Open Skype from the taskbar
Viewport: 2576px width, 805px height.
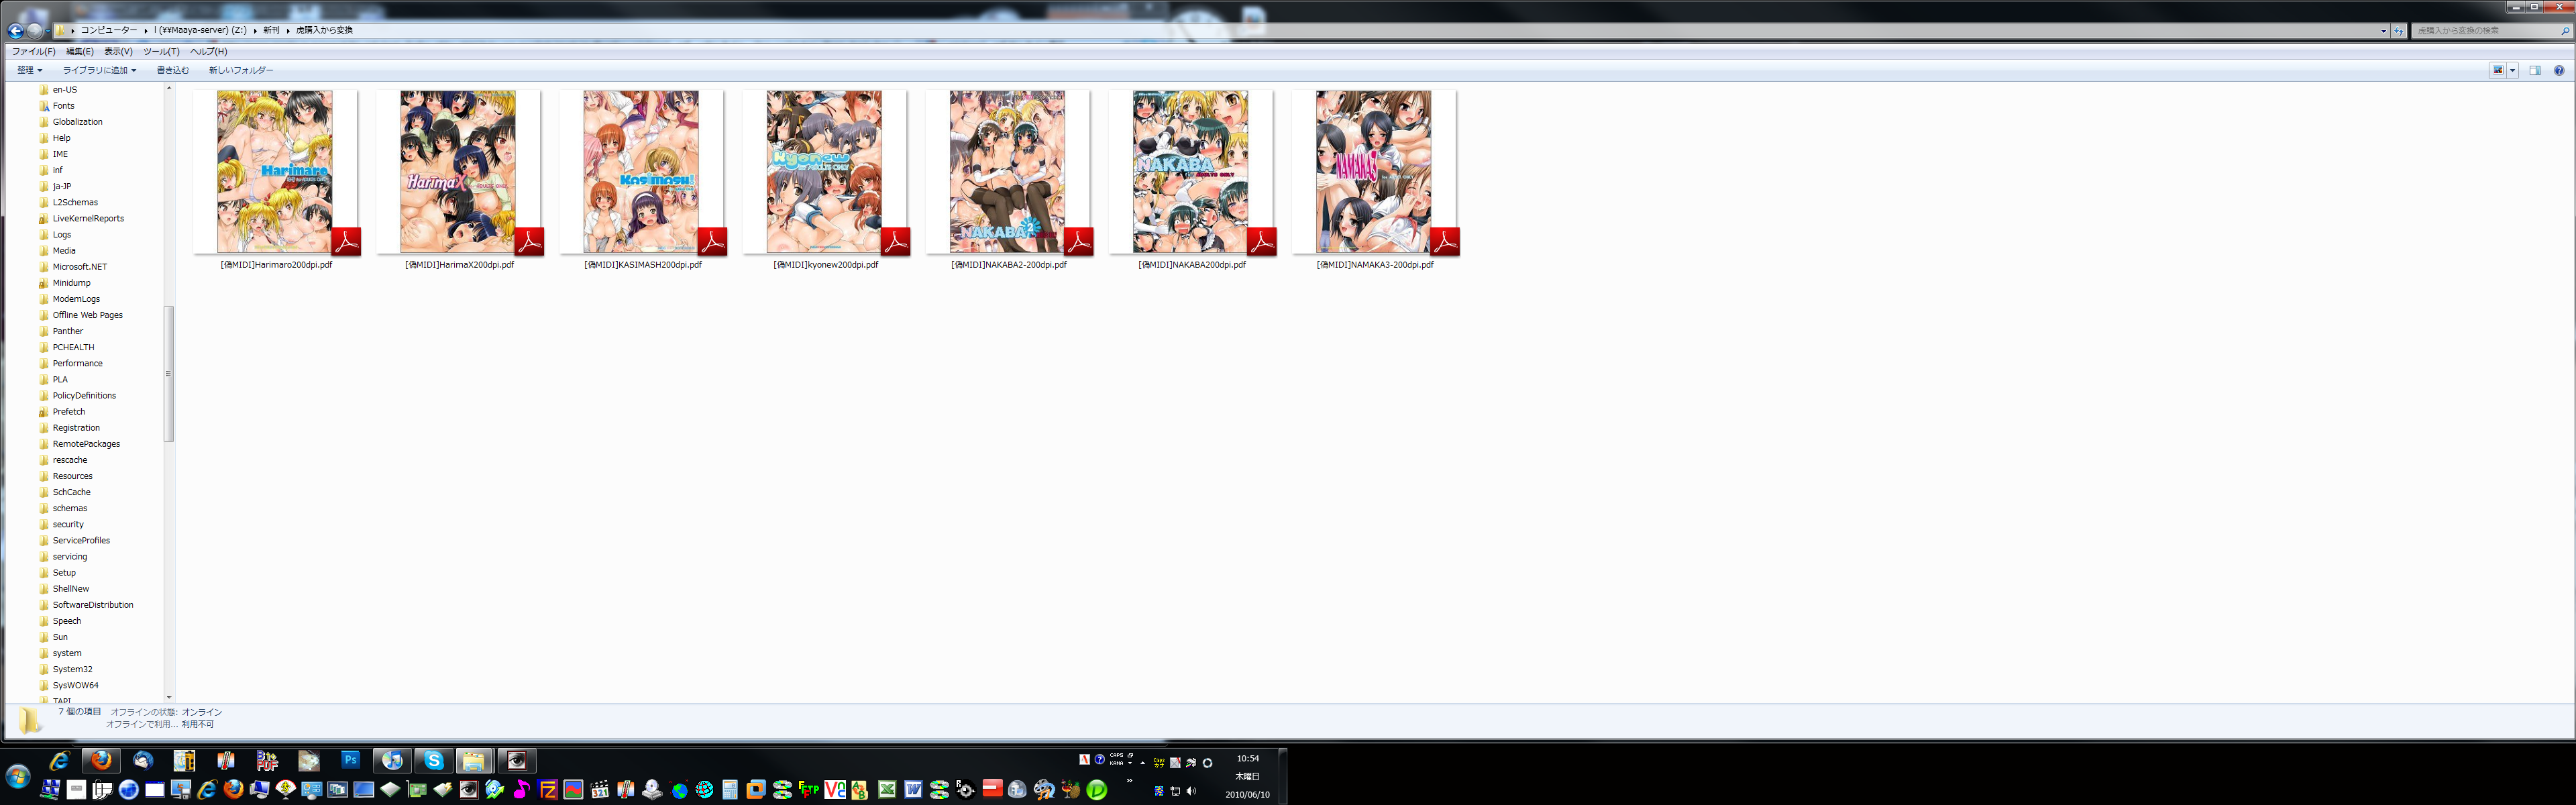[x=433, y=761]
